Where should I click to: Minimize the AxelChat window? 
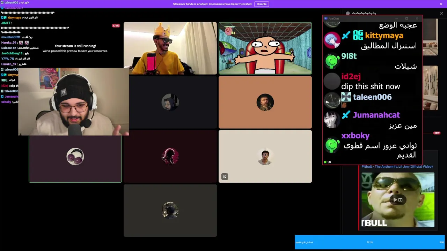click(396, 18)
